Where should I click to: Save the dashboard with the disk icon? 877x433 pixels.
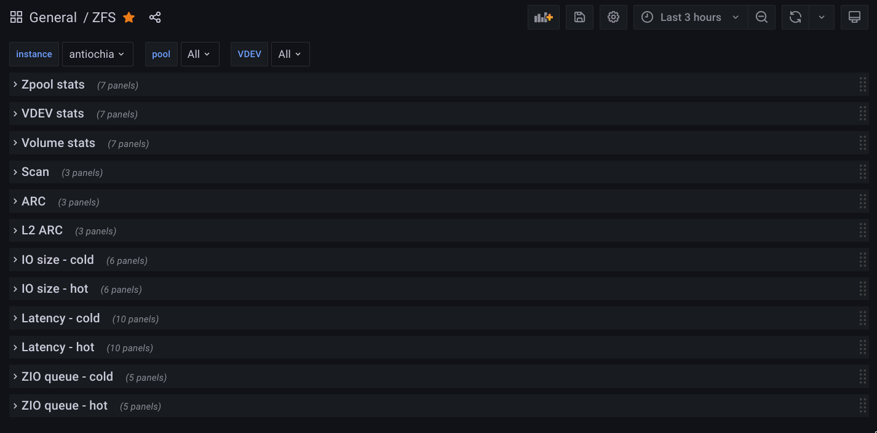(579, 17)
